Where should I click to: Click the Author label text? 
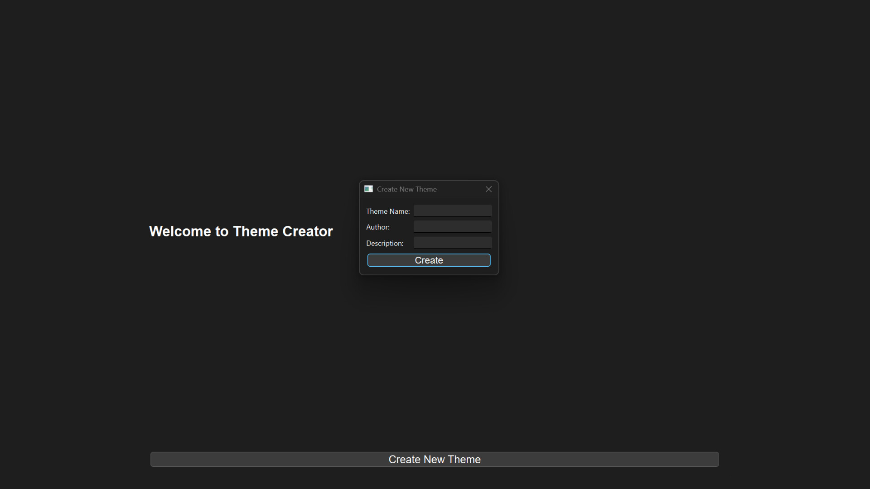point(378,227)
